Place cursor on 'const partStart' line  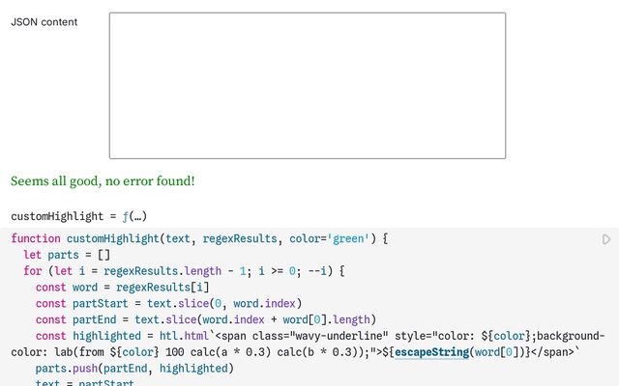coord(87,303)
